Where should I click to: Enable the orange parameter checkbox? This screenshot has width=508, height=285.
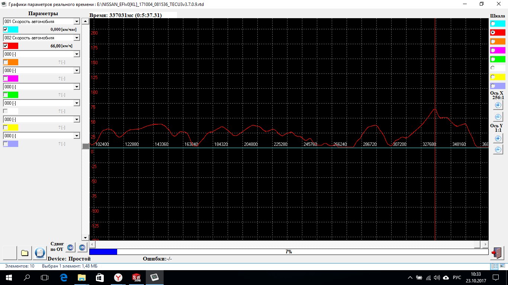(x=6, y=62)
